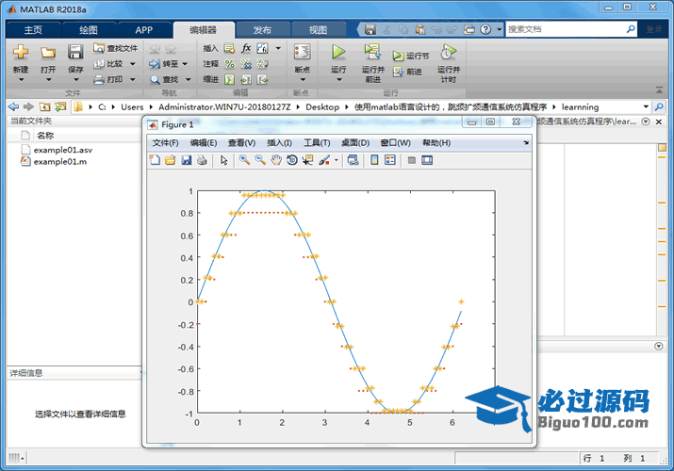674x471 pixels.
Task: Click Save Figure icon in figure toolbar
Action: click(186, 160)
